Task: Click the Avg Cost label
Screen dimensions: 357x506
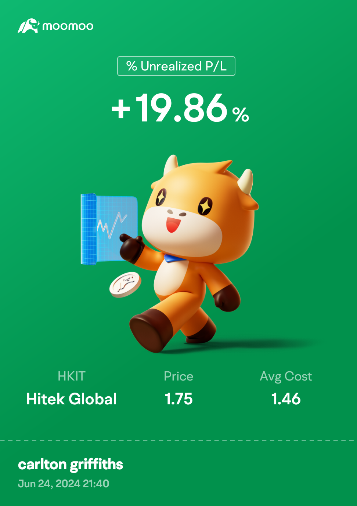Action: click(286, 376)
